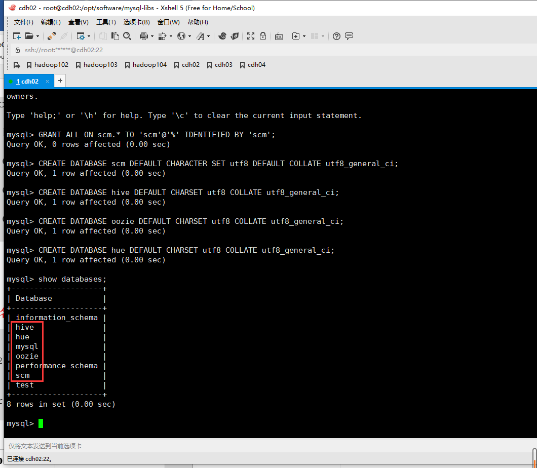Expand the Print dropdown arrow

[152, 36]
